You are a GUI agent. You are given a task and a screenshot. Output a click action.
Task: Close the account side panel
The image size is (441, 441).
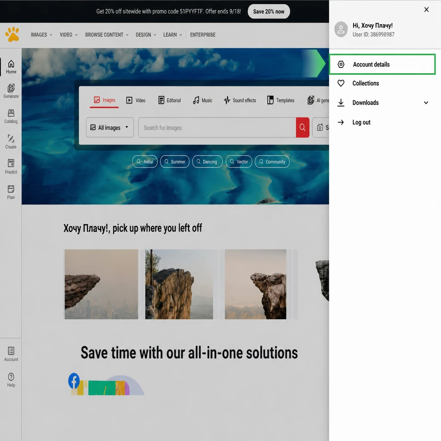click(x=426, y=9)
